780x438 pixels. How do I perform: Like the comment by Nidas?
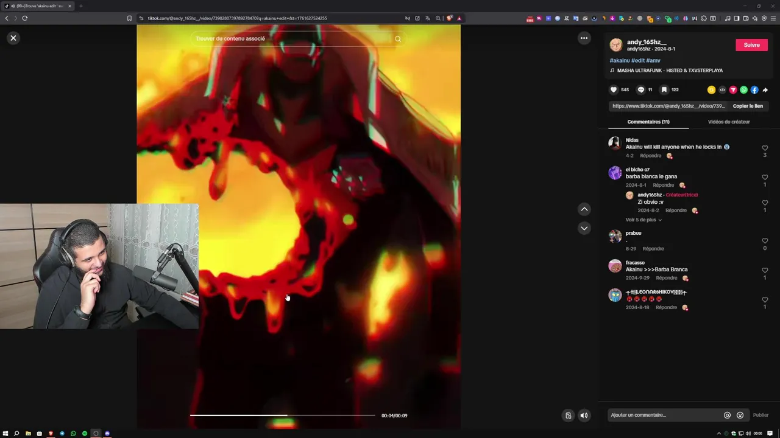pyautogui.click(x=765, y=148)
